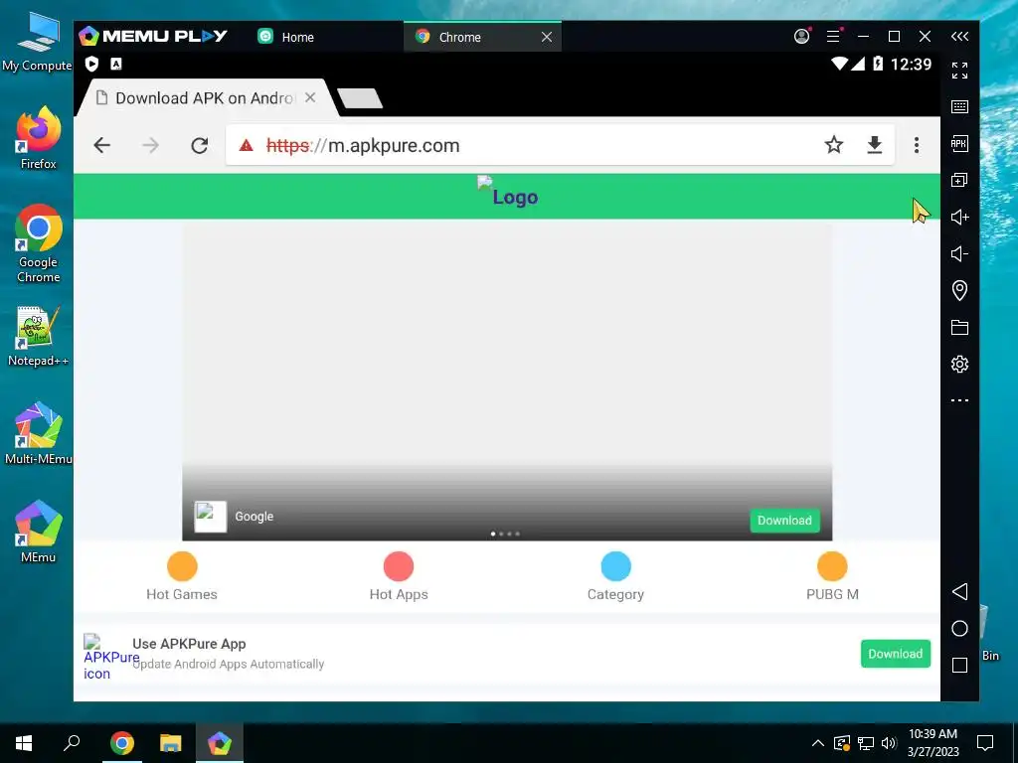This screenshot has height=763, width=1018.
Task: Click the Google app thumbnail in banner
Action: pos(211,517)
